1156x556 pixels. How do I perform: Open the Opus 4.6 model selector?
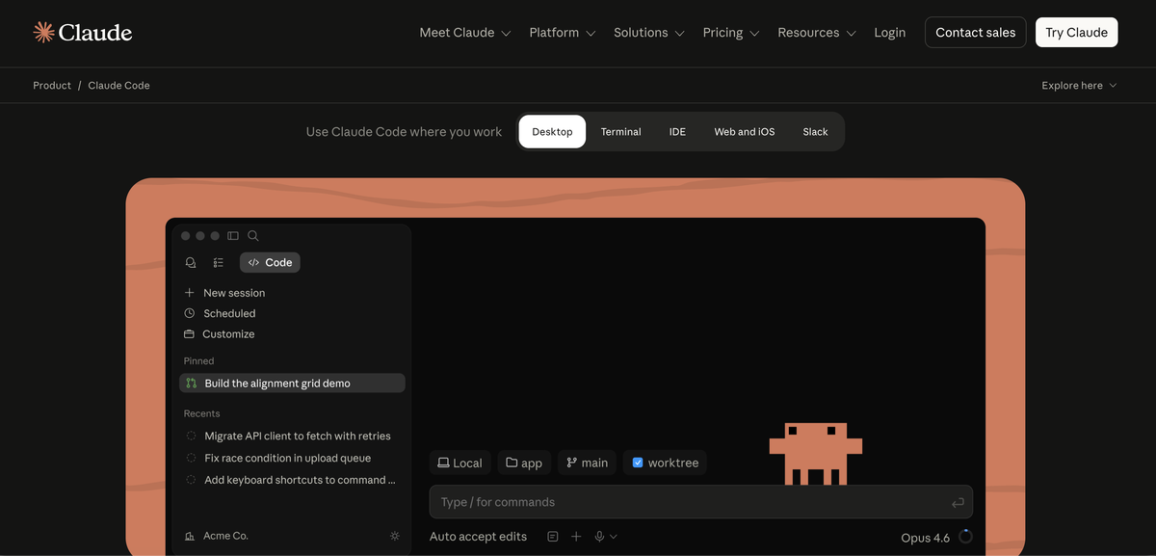[x=925, y=538]
